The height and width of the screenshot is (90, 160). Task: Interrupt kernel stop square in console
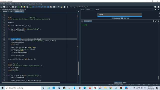[x=153, y=21]
